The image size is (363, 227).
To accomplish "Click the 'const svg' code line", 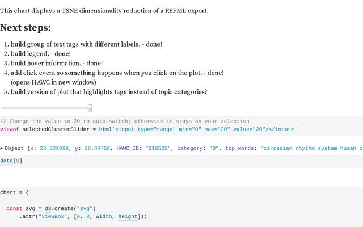I will click(x=51, y=208).
